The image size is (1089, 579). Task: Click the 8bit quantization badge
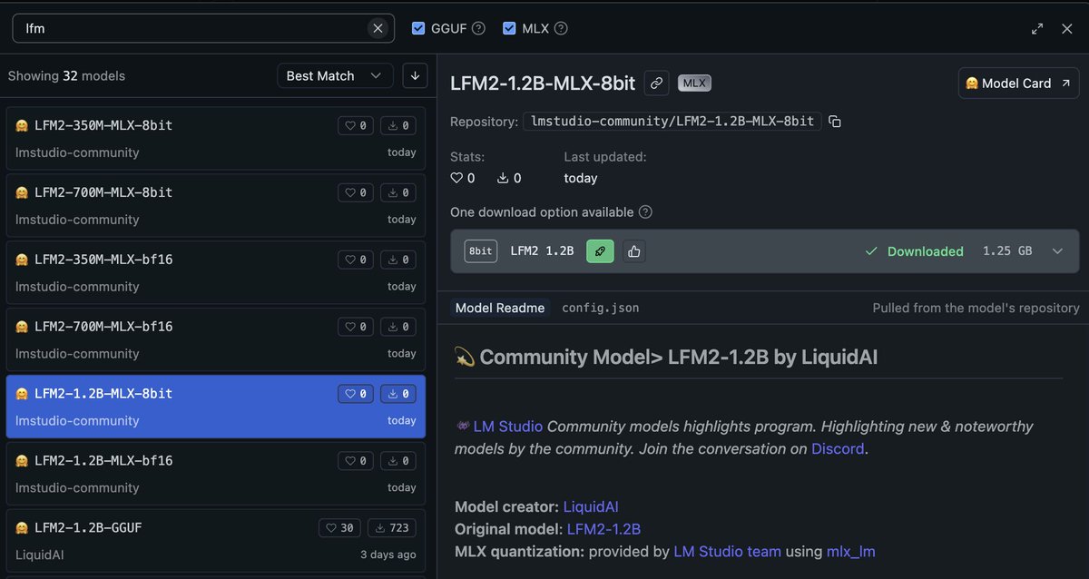tap(481, 251)
